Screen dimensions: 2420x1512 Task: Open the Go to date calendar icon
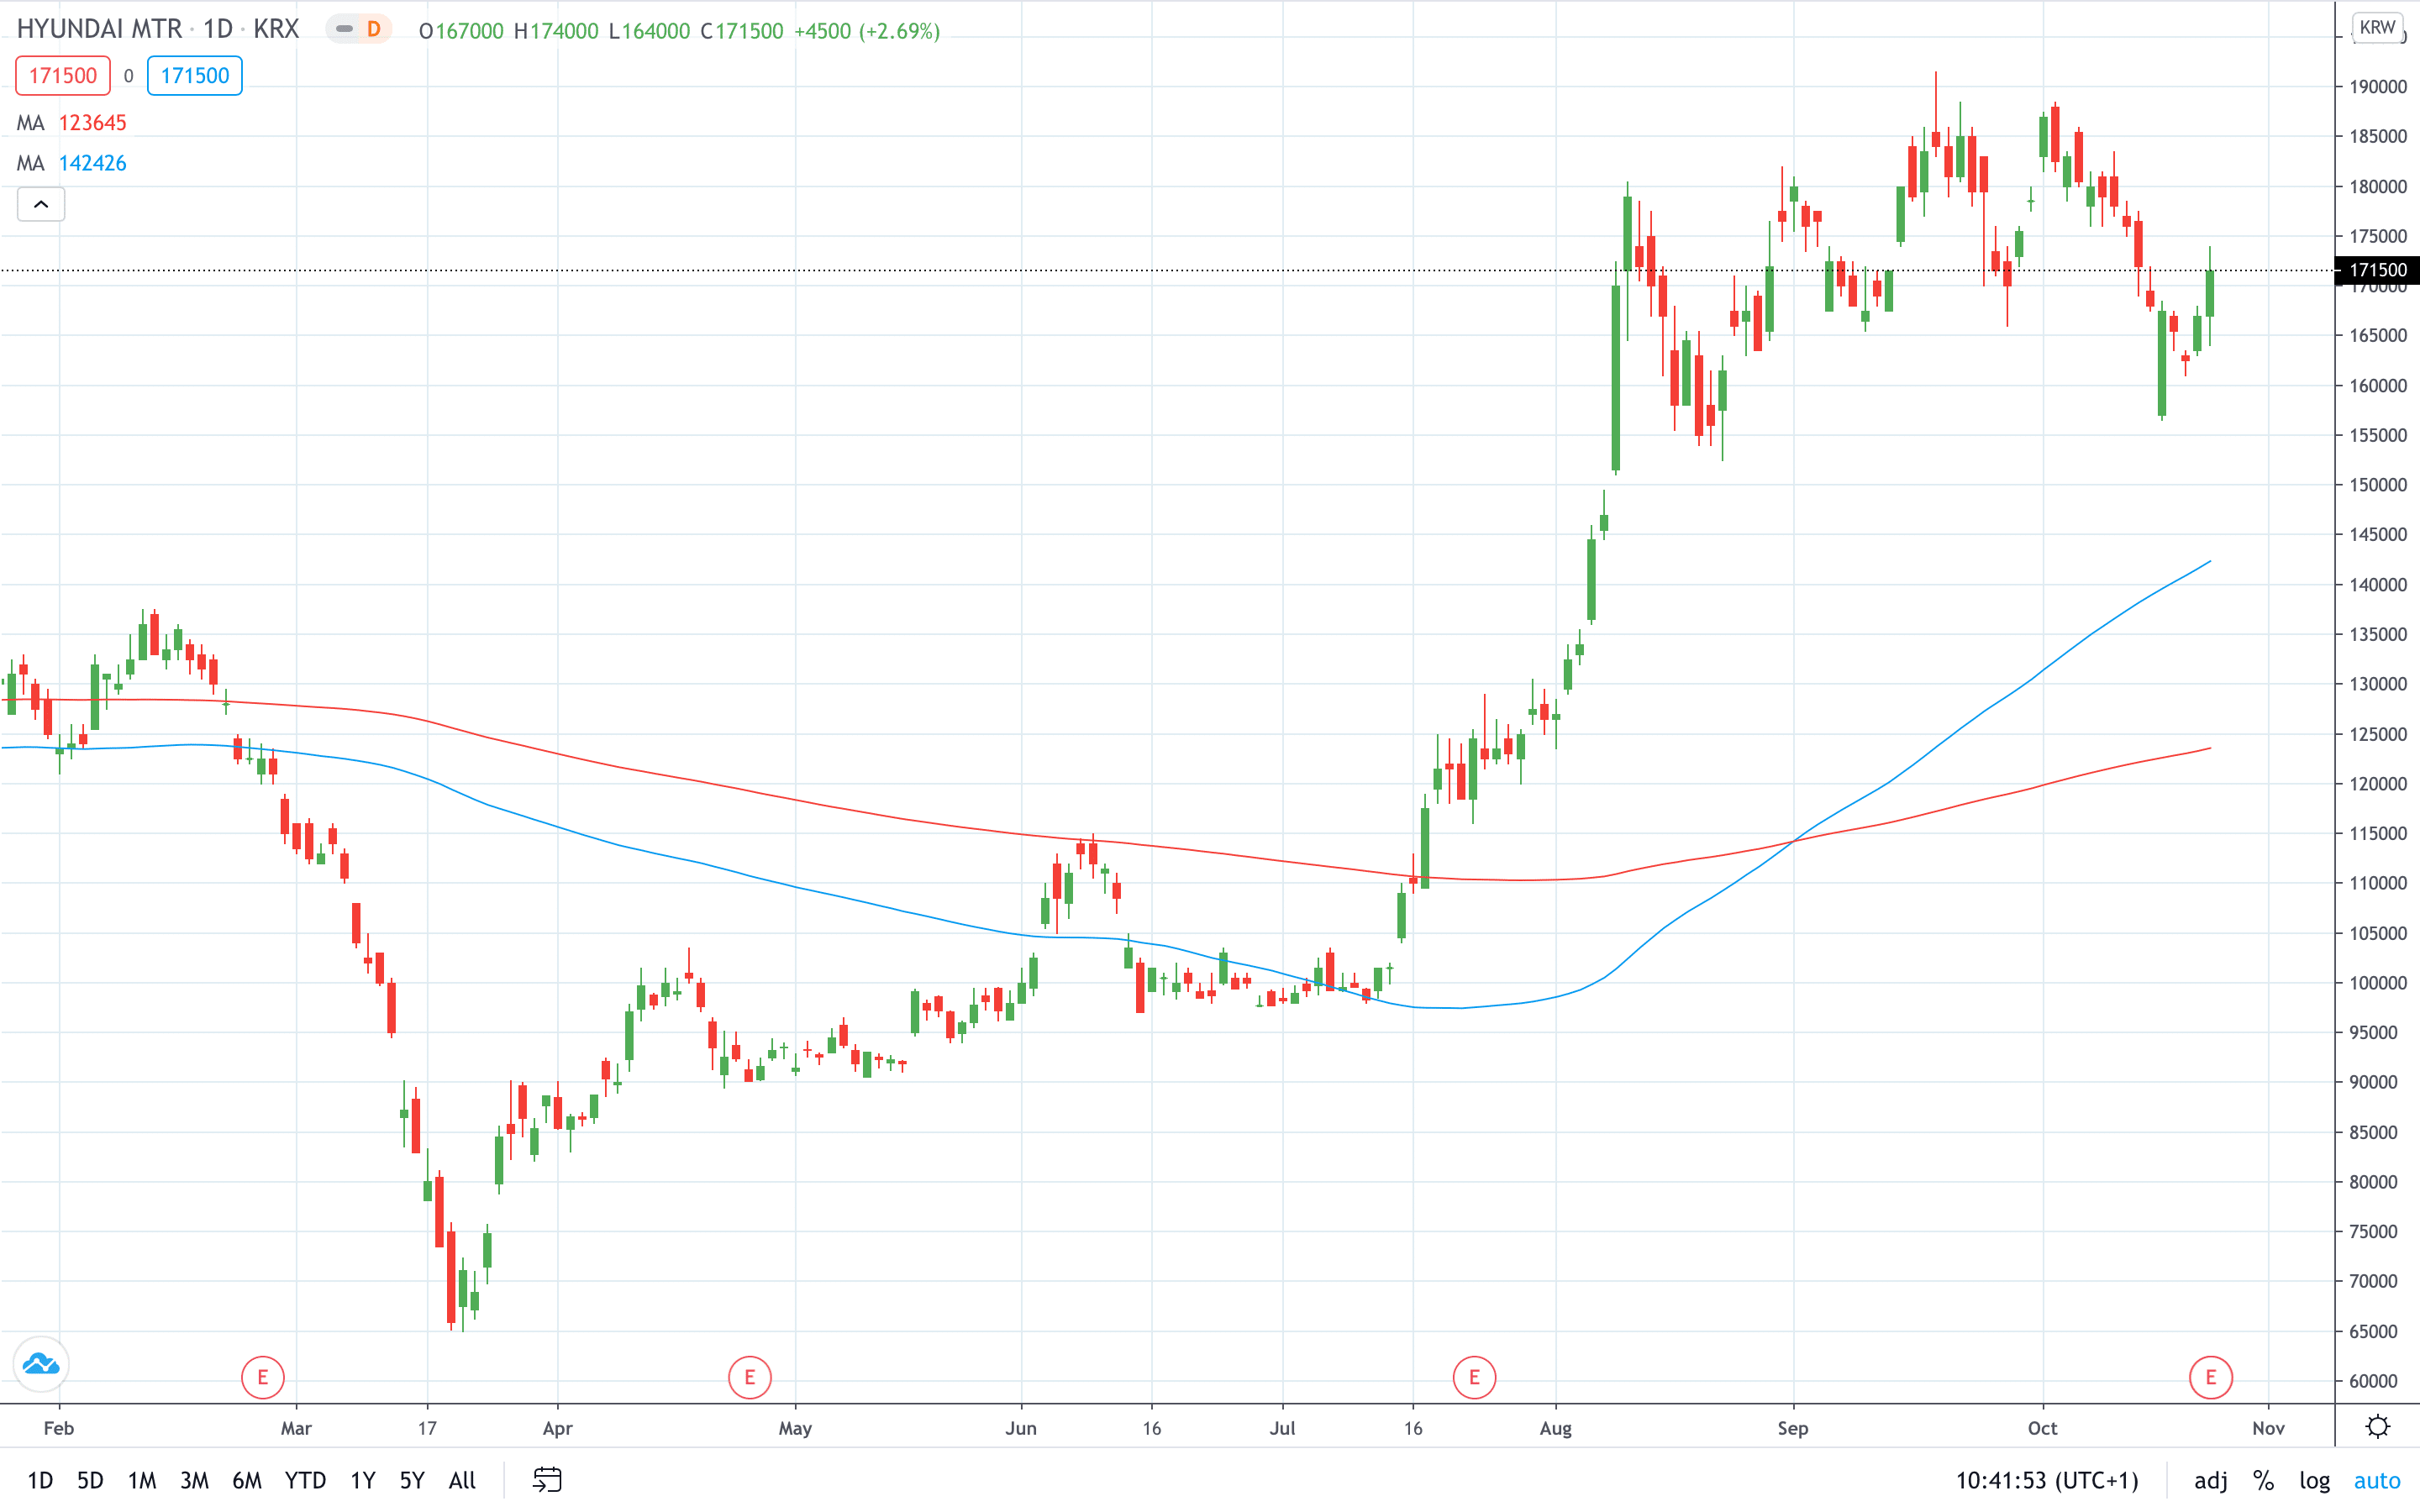pyautogui.click(x=546, y=1481)
